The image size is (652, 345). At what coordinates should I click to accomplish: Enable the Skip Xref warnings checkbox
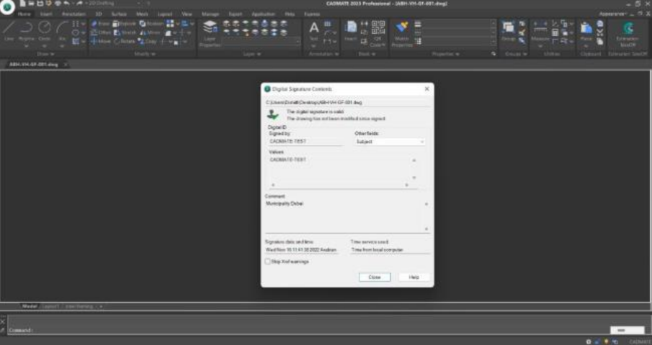pyautogui.click(x=269, y=262)
